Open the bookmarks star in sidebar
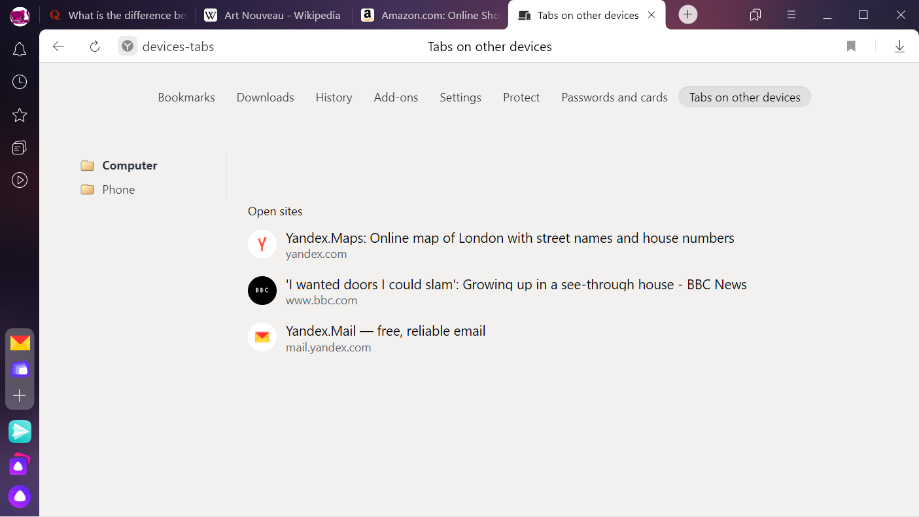This screenshot has height=517, width=919. click(x=20, y=115)
